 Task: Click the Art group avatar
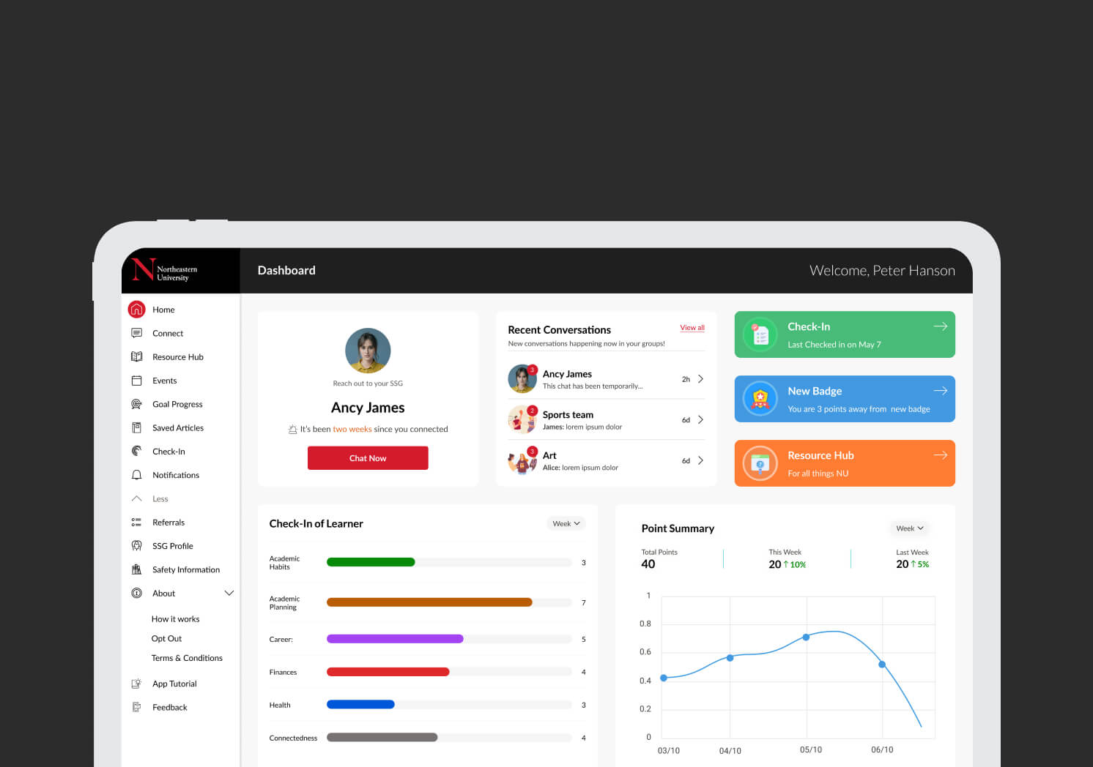pos(522,460)
